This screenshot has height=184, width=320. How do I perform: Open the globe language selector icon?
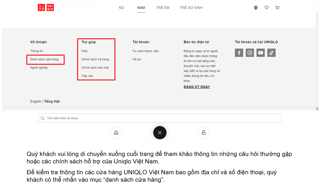pos(256,8)
